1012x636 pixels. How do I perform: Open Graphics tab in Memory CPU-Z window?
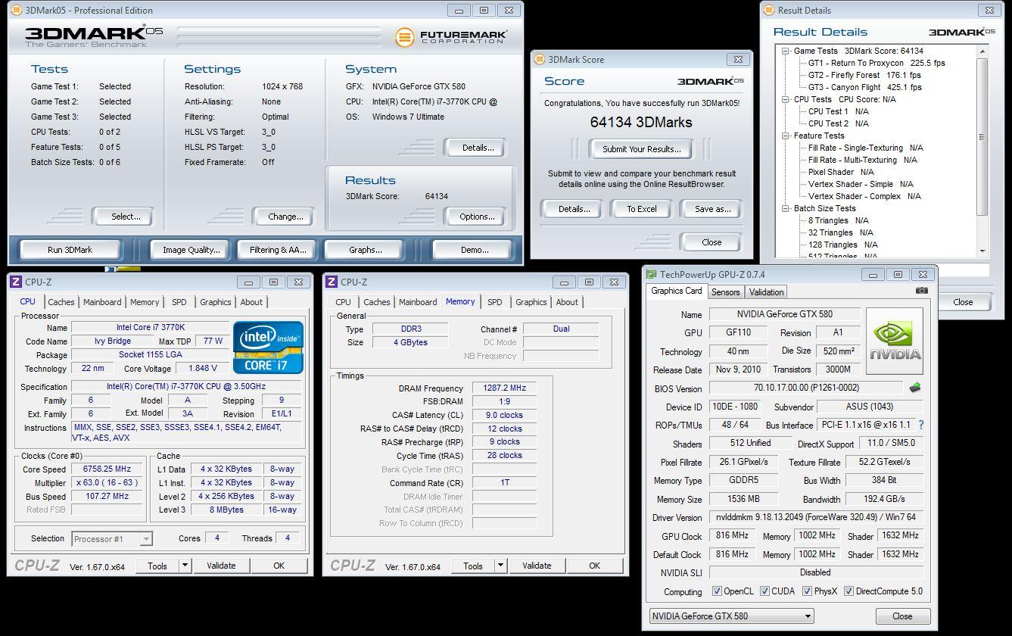(531, 302)
